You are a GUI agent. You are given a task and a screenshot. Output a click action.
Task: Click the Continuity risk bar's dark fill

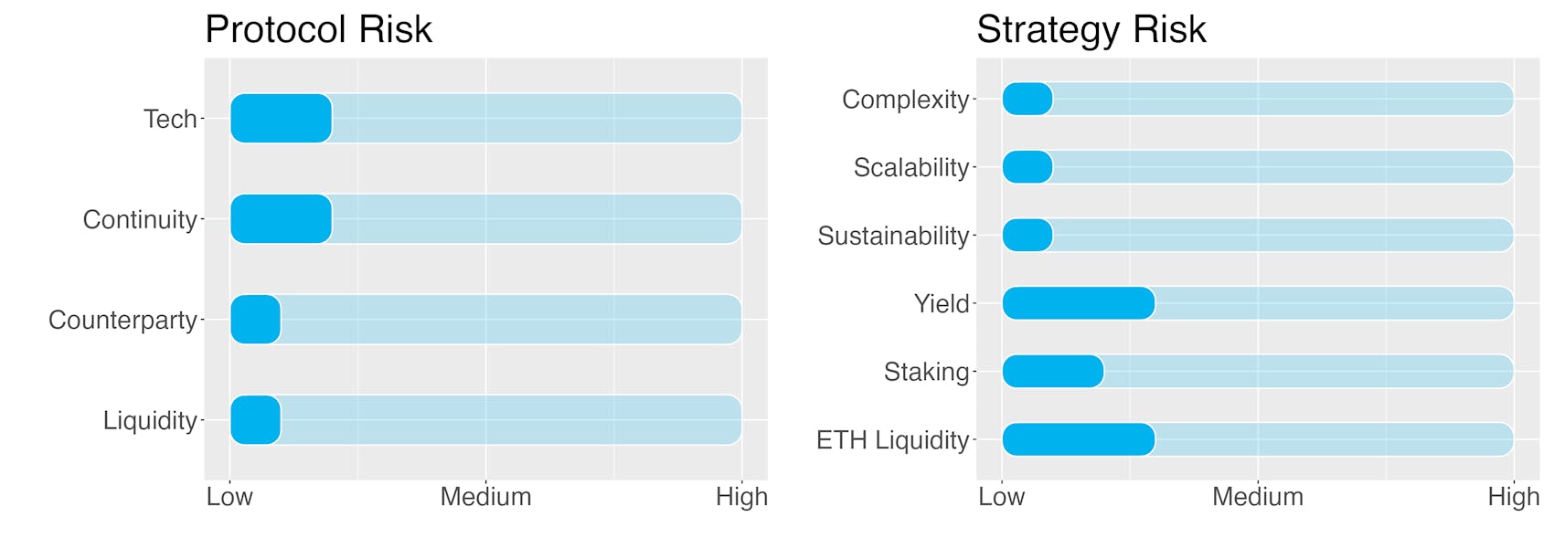click(281, 219)
